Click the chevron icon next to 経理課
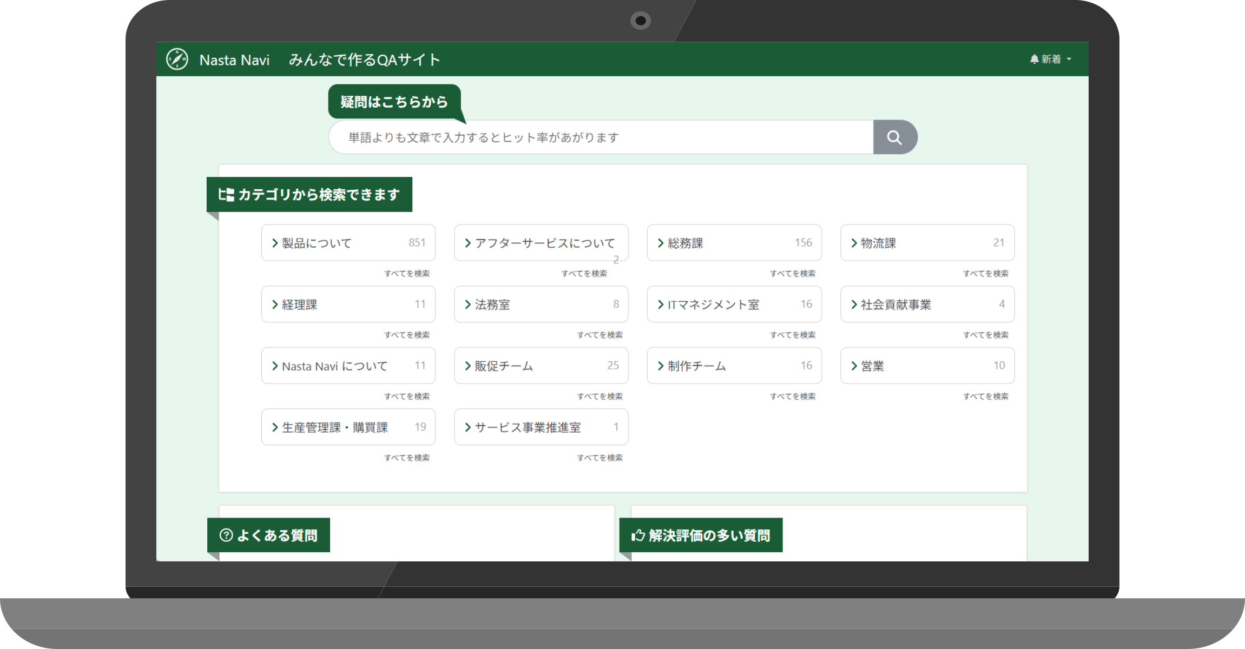The width and height of the screenshot is (1245, 649). [275, 304]
